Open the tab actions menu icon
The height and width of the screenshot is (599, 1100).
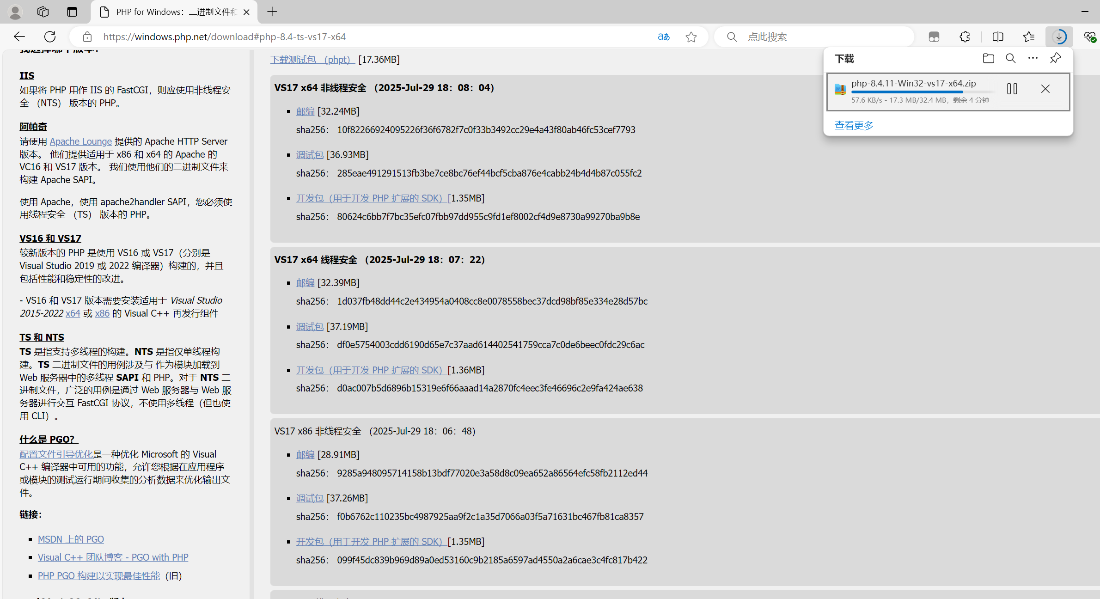pos(72,12)
